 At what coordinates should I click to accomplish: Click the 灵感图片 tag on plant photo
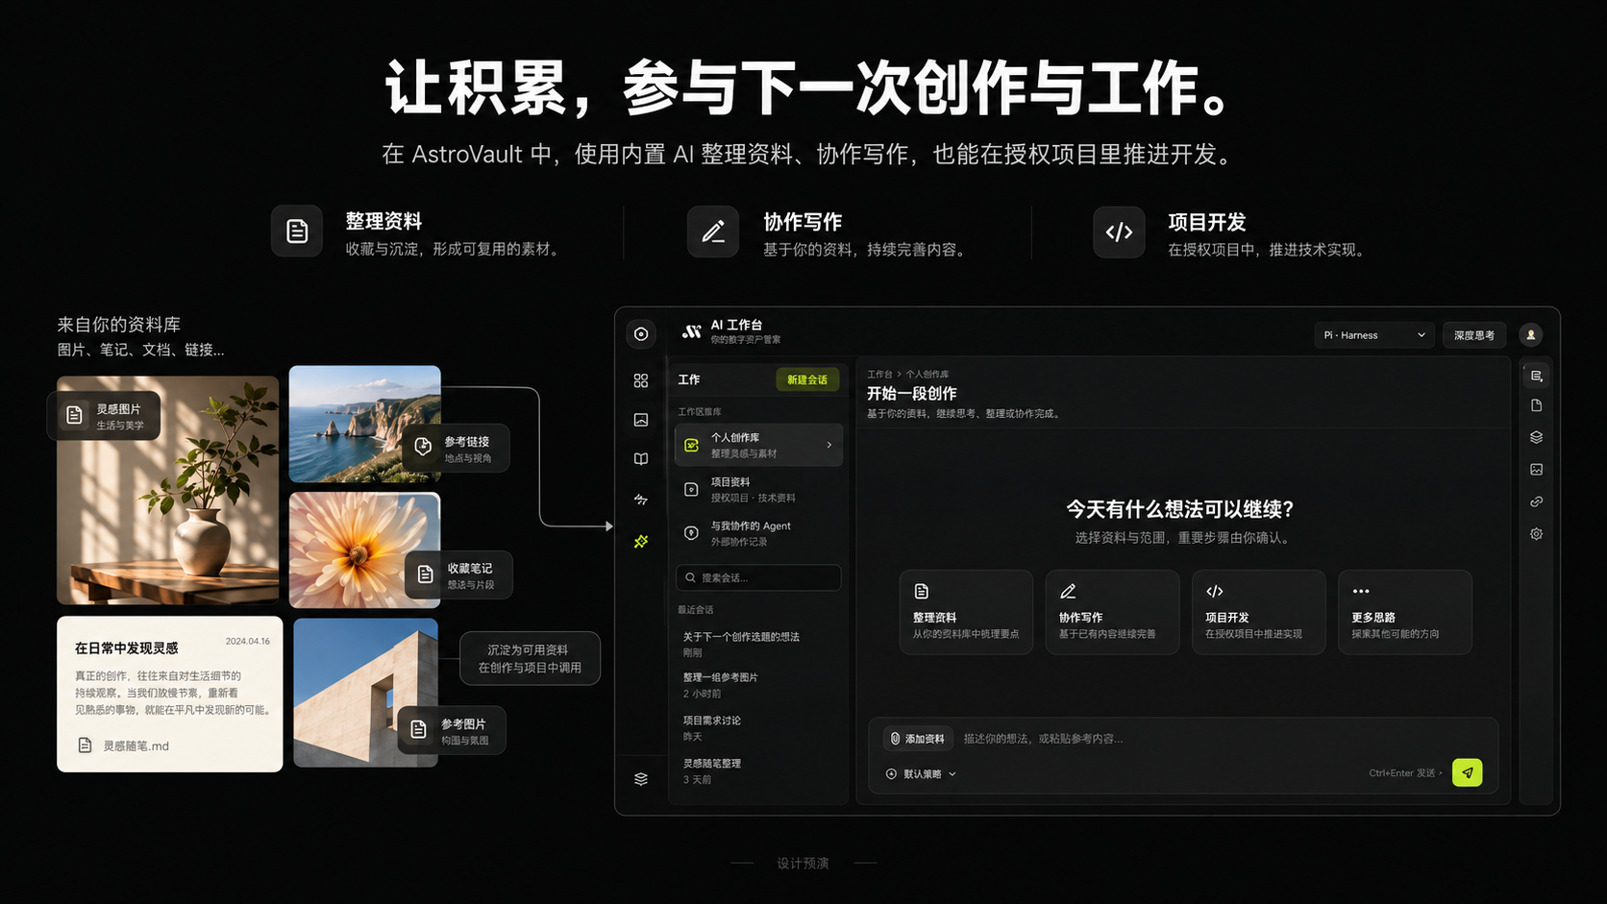[104, 416]
